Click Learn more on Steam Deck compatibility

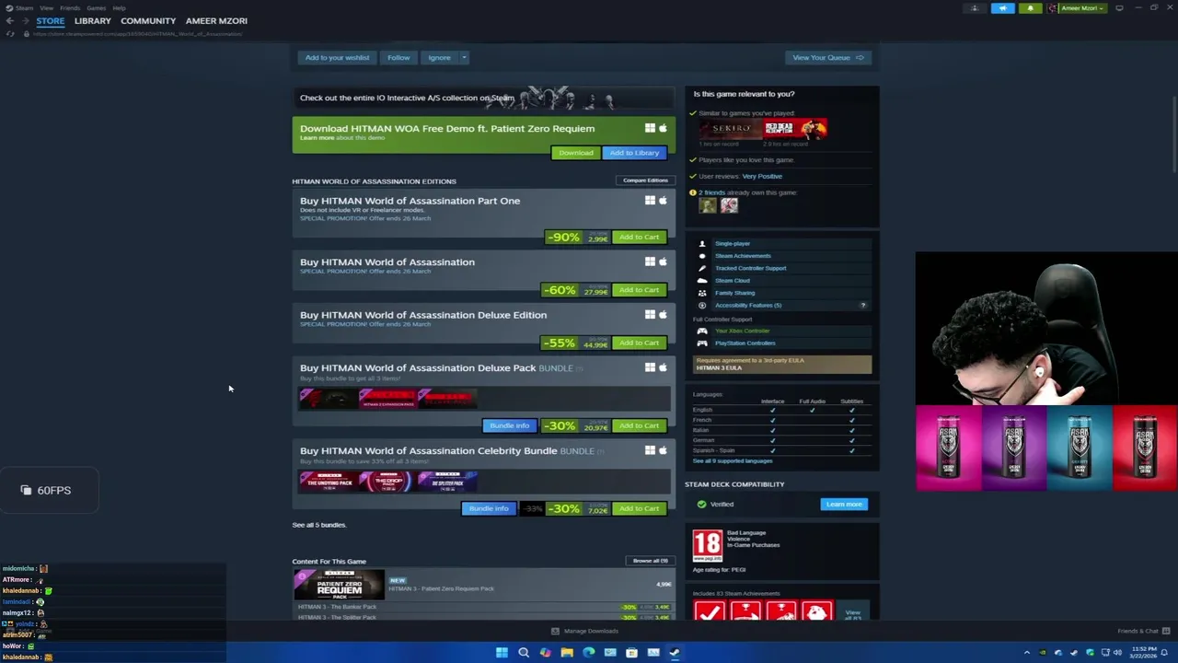click(x=844, y=505)
